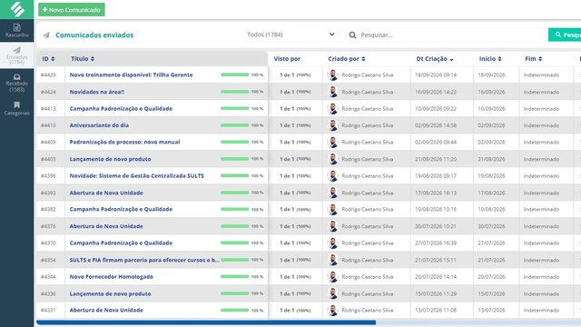The width and height of the screenshot is (581, 327).
Task: Click avatar of creator in row #4331
Action: [333, 311]
